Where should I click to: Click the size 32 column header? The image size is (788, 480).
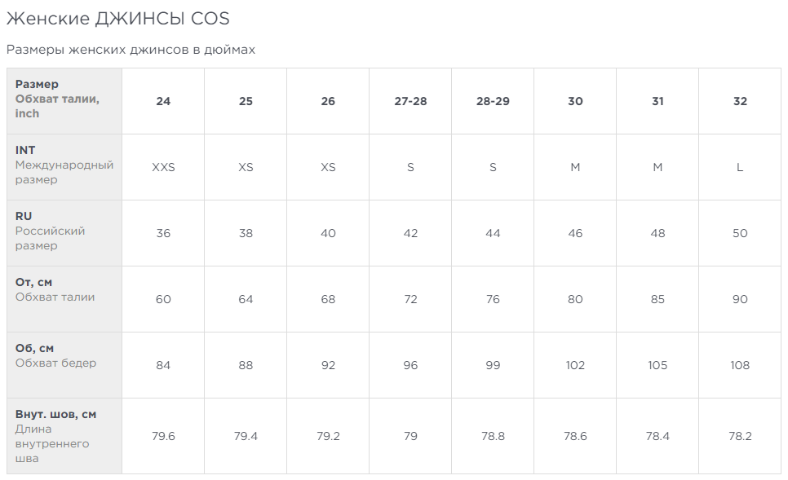click(740, 101)
